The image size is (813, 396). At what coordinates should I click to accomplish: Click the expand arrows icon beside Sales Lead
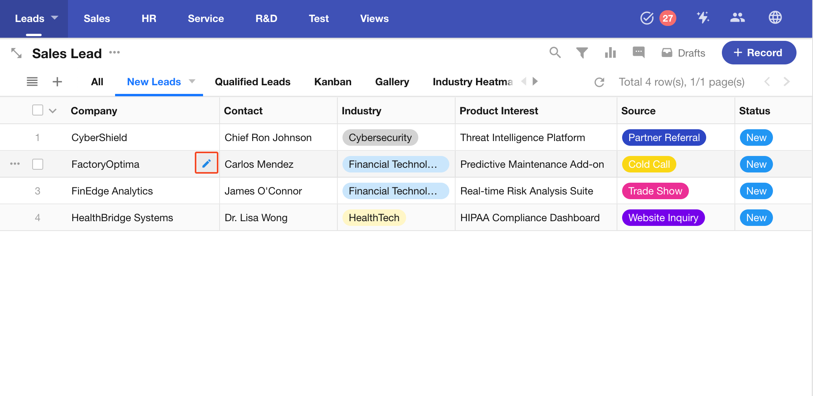16,53
